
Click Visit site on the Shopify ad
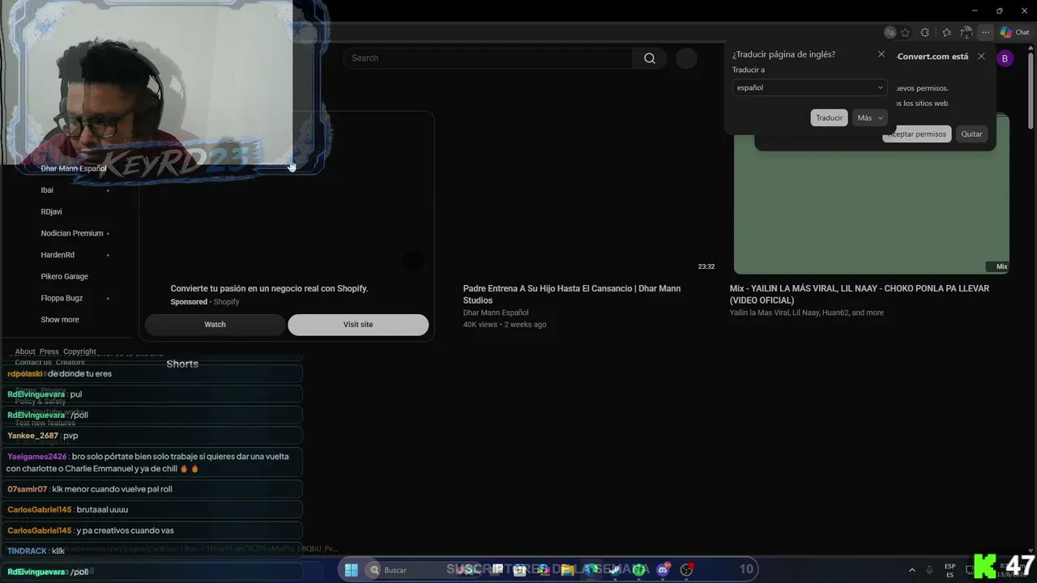point(358,325)
